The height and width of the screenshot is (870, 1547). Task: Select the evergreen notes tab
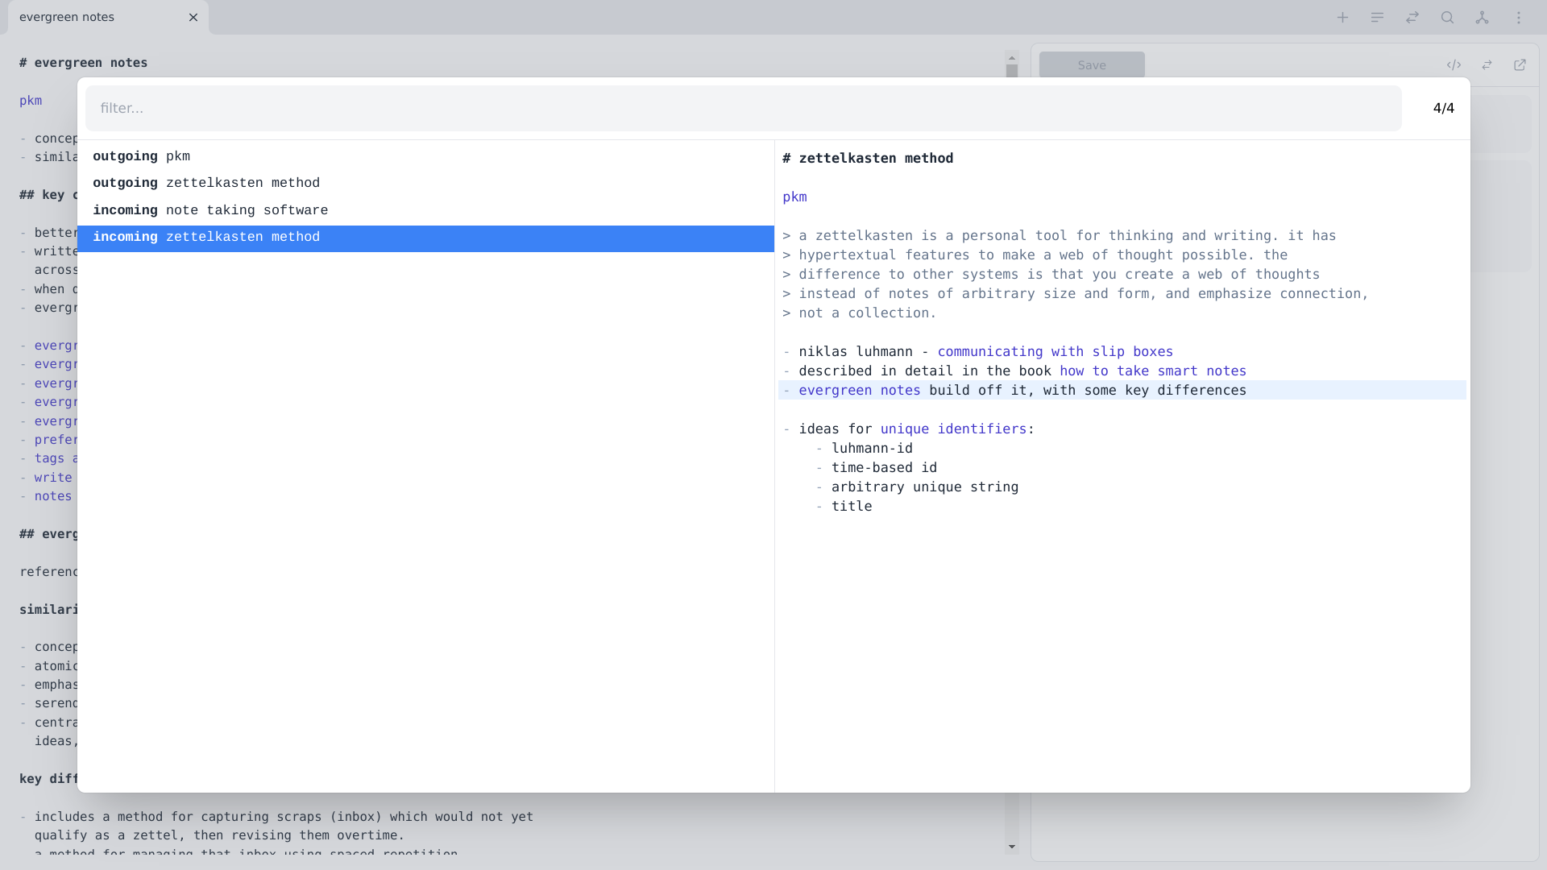click(67, 17)
